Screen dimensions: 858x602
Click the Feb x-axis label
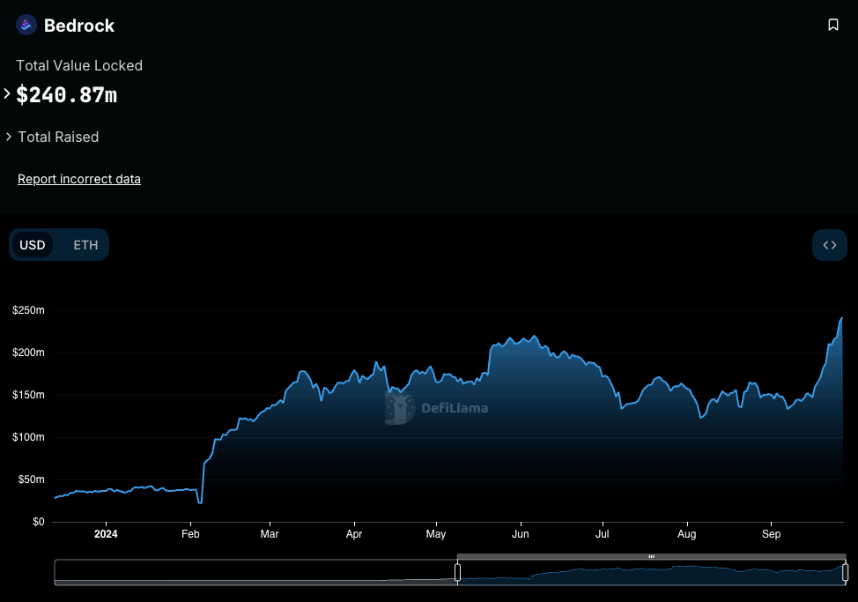pyautogui.click(x=190, y=534)
